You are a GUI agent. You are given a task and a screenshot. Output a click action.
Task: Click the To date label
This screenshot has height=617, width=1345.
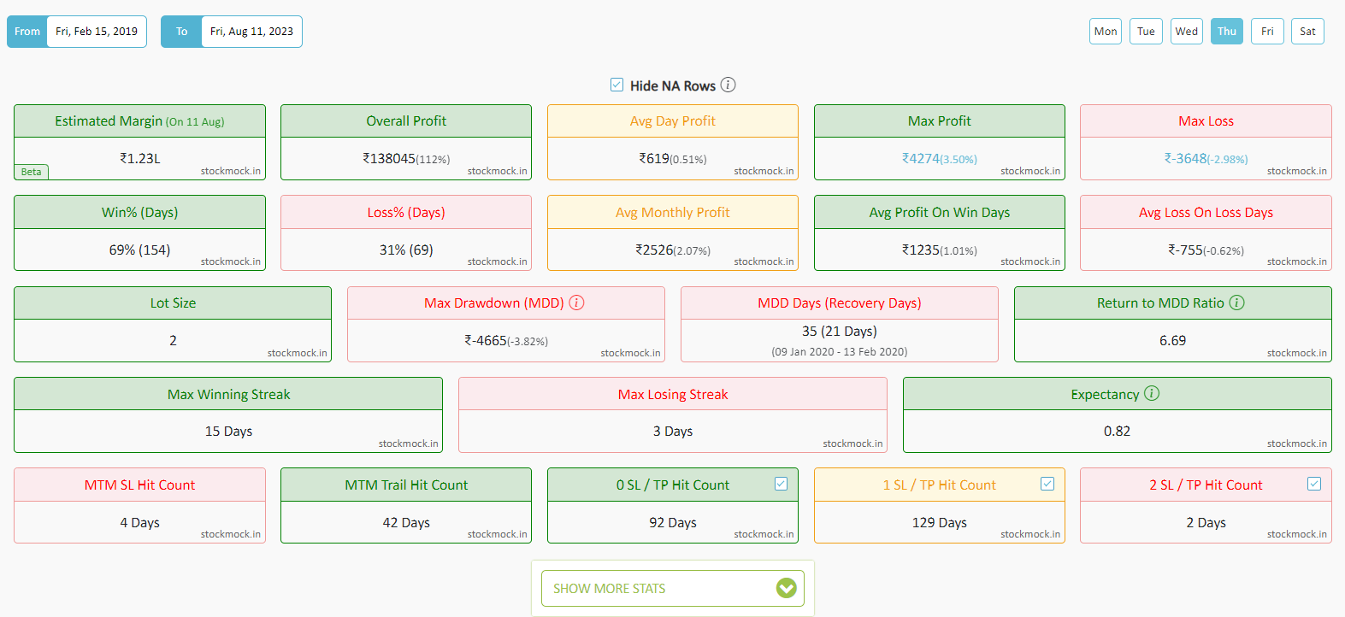pyautogui.click(x=181, y=32)
